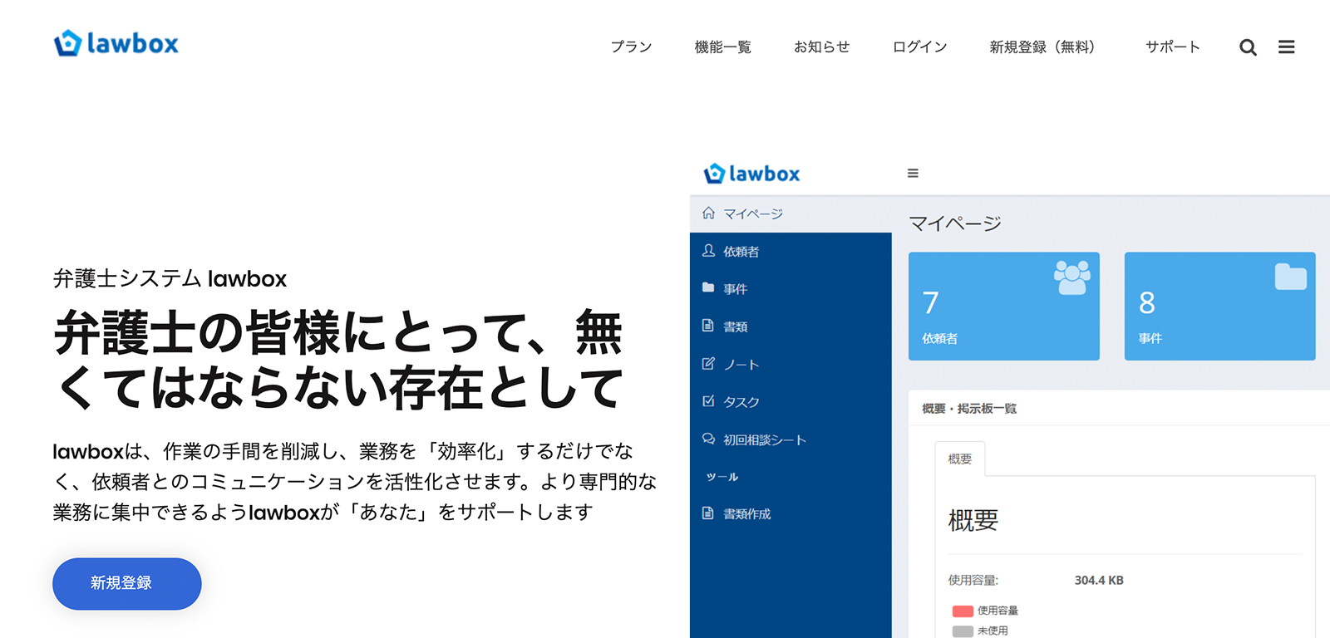Image resolution: width=1330 pixels, height=638 pixels.
Task: Go to お知らせ in the navigation
Action: [x=822, y=47]
